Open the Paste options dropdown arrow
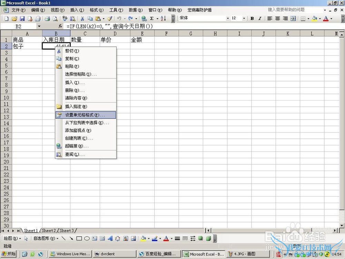The image size is (345, 259). [x=103, y=19]
